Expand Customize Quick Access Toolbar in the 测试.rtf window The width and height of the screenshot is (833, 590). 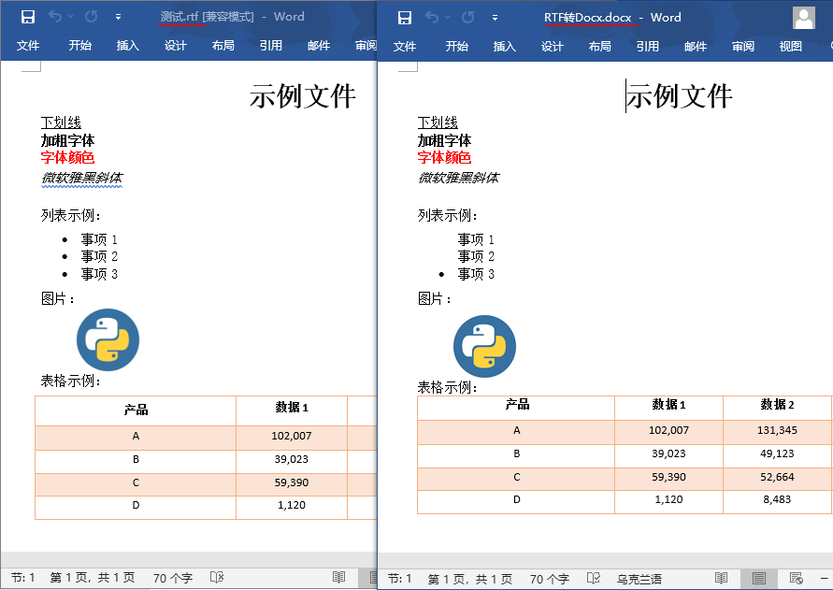(118, 17)
